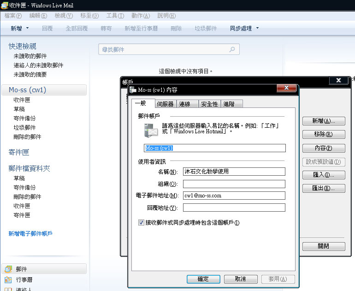Click 匯入(I)... in the 帳戶 dialog
Viewport: 355px width, 291px height.
point(324,175)
